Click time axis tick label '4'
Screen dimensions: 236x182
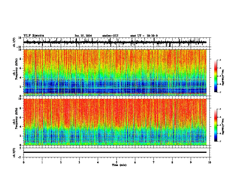(x=98, y=162)
